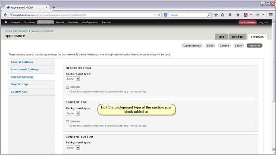Enable Fullwidth for Content Top region
The image size is (276, 155).
click(x=67, y=121)
